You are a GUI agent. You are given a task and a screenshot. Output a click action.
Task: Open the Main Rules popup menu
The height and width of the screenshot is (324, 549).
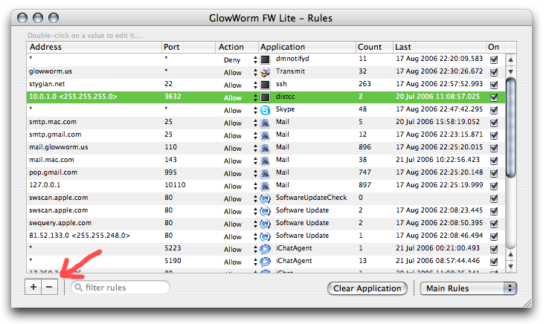pyautogui.click(x=468, y=288)
